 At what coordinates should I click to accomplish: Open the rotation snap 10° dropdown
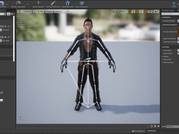(141, 12)
